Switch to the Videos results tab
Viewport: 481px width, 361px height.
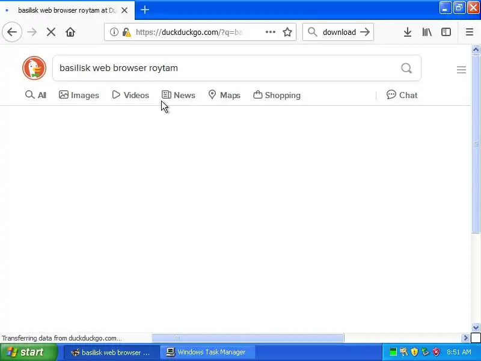point(130,95)
